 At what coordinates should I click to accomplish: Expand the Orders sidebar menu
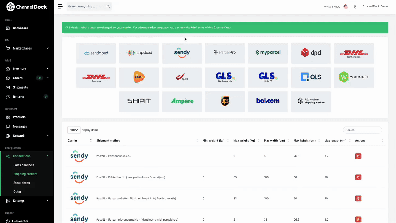(27, 78)
